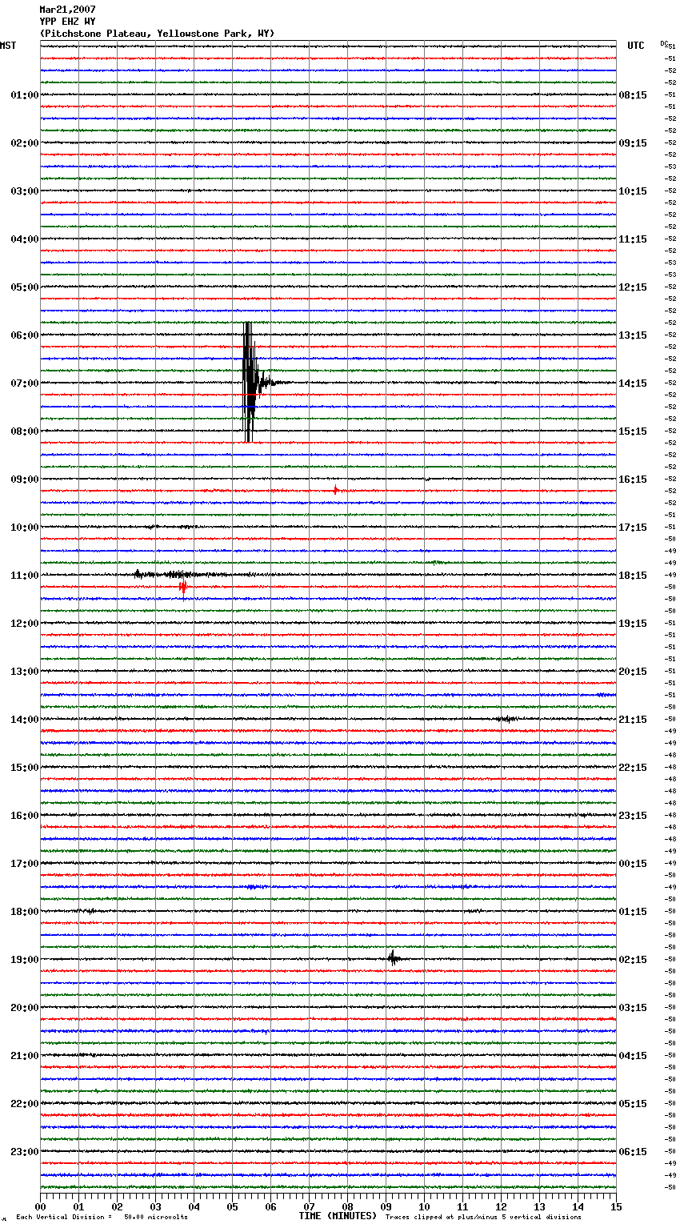The image size is (680, 1228).
Task: Click the "16:15" UTC time label
Action: click(633, 480)
